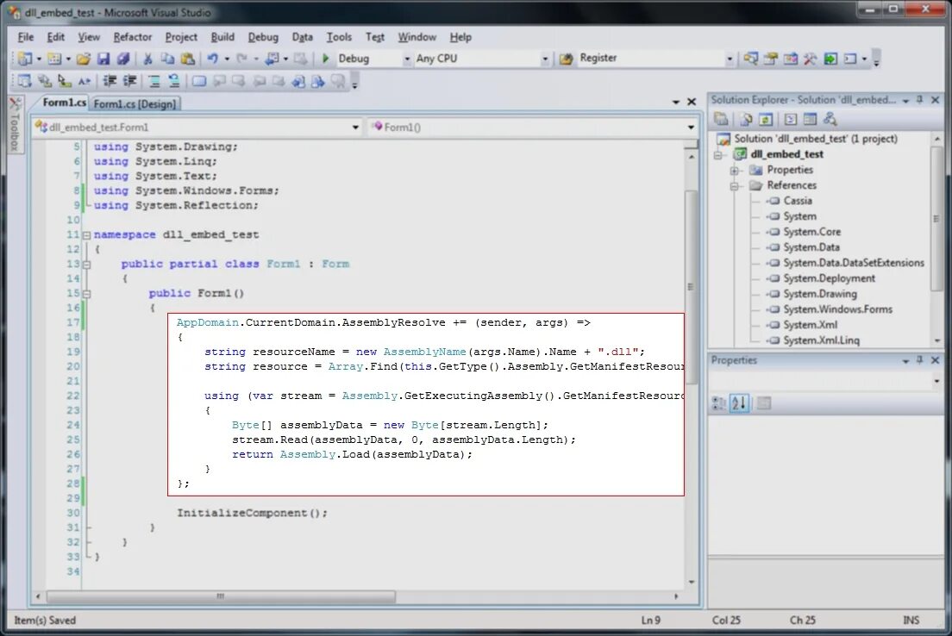Open the Debug configuration dropdown
The image size is (952, 636).
point(407,59)
